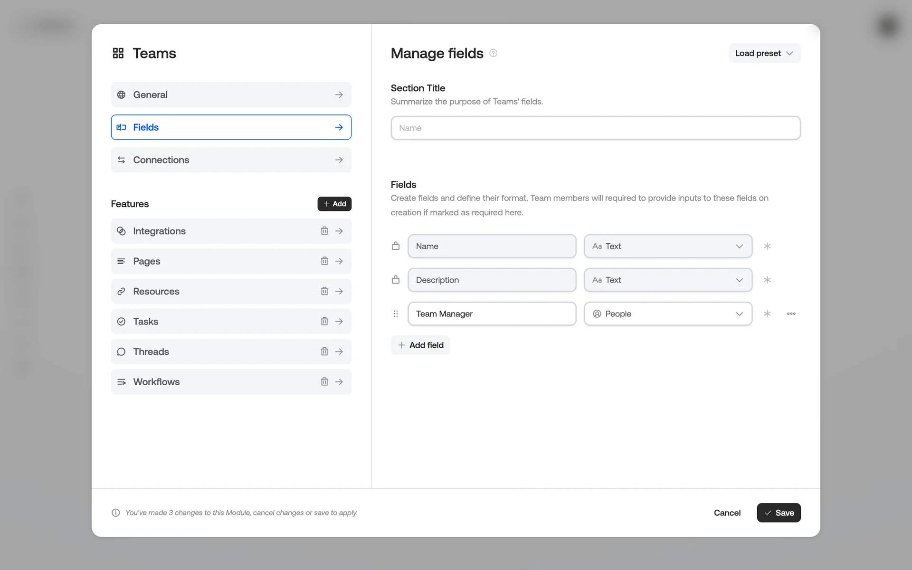Expand Text type dropdown for Description field
The width and height of the screenshot is (912, 570).
668,280
